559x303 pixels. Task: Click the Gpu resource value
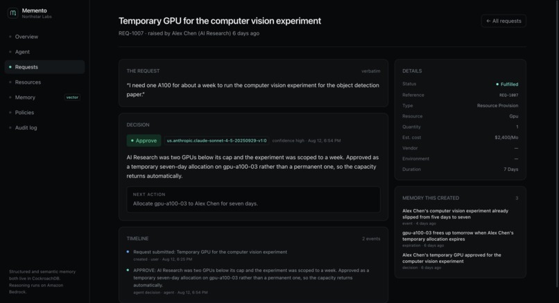click(514, 116)
